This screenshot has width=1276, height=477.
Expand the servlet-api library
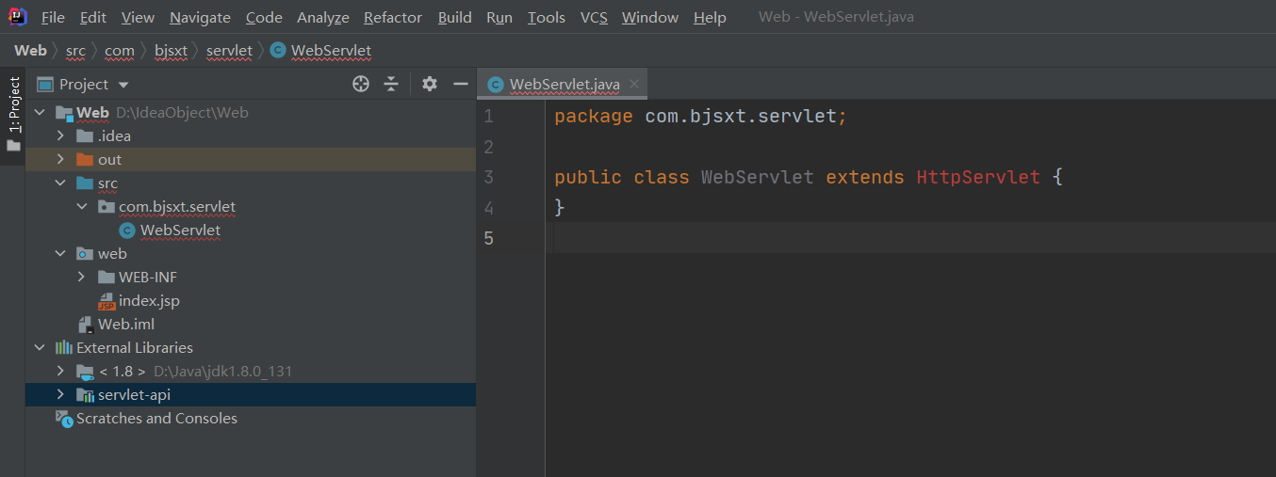61,395
